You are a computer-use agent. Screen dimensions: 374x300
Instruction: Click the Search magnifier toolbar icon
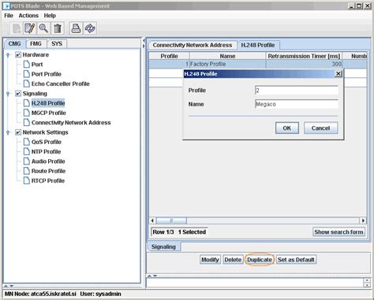[43, 28]
